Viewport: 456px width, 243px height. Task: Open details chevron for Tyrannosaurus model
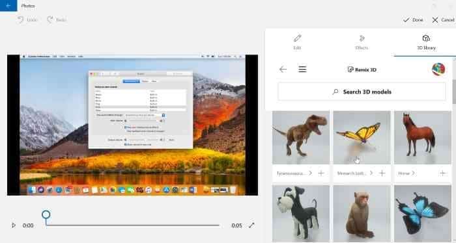tap(310, 173)
